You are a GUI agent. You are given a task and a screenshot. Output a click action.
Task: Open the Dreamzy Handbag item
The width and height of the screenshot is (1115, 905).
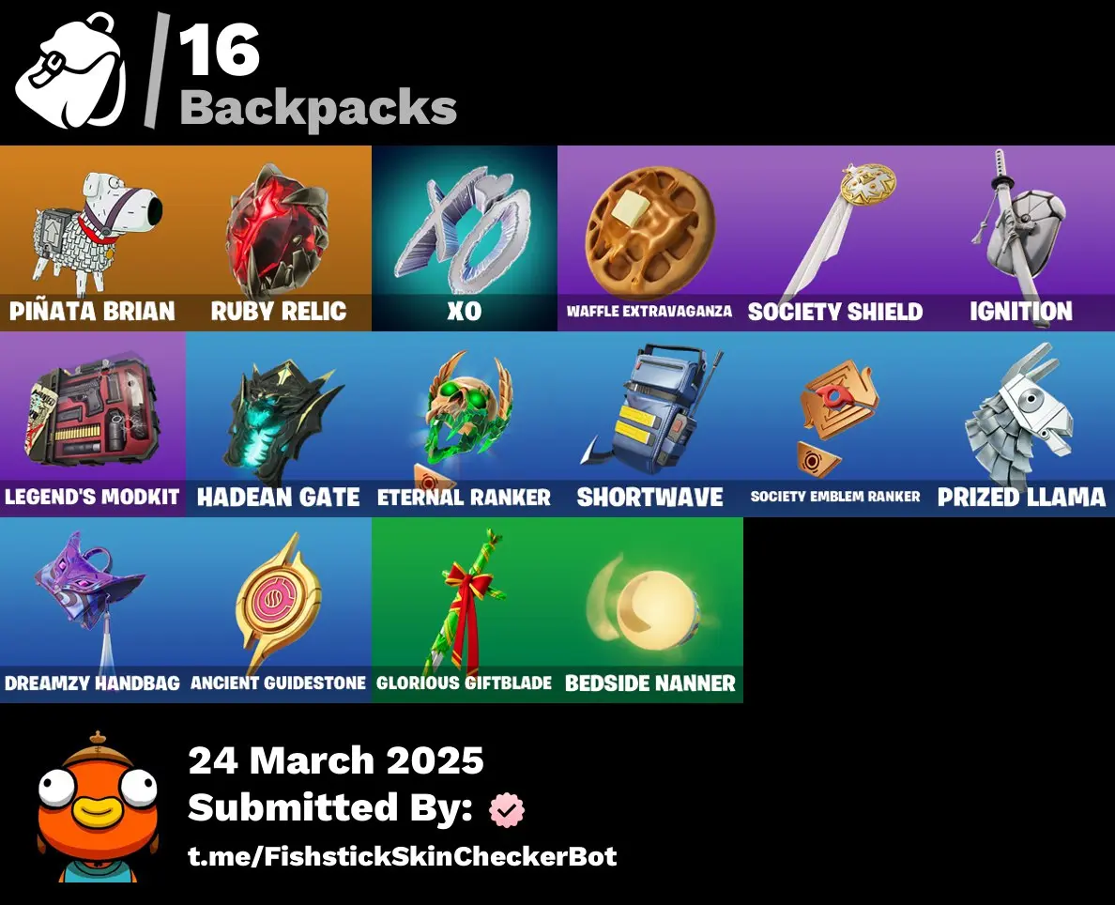tap(92, 609)
